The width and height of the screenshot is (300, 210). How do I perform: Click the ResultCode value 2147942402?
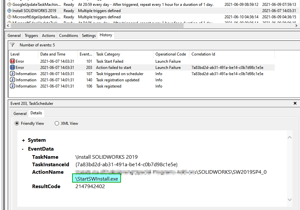(x=90, y=186)
